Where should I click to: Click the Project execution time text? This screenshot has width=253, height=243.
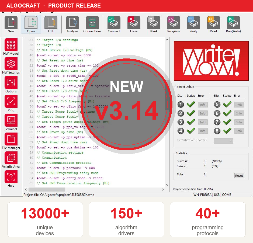tap(193, 189)
